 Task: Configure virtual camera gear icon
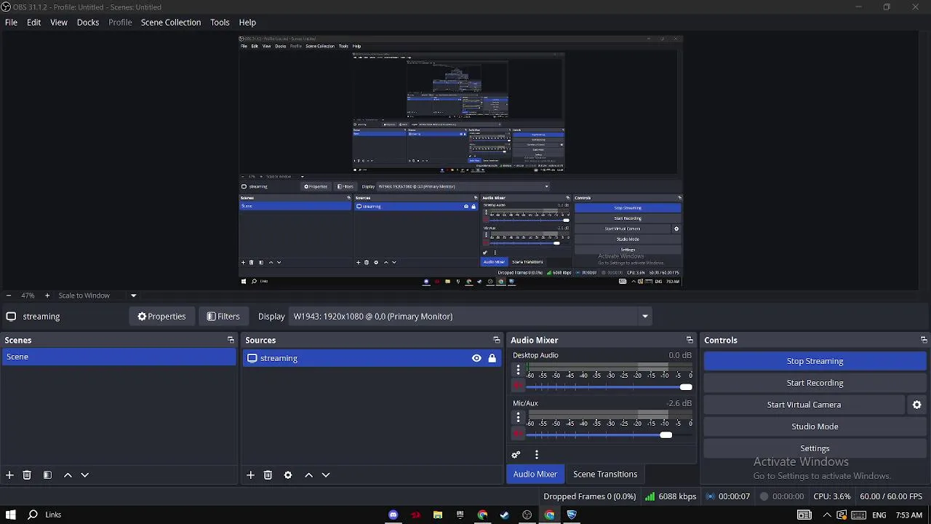[916, 405]
